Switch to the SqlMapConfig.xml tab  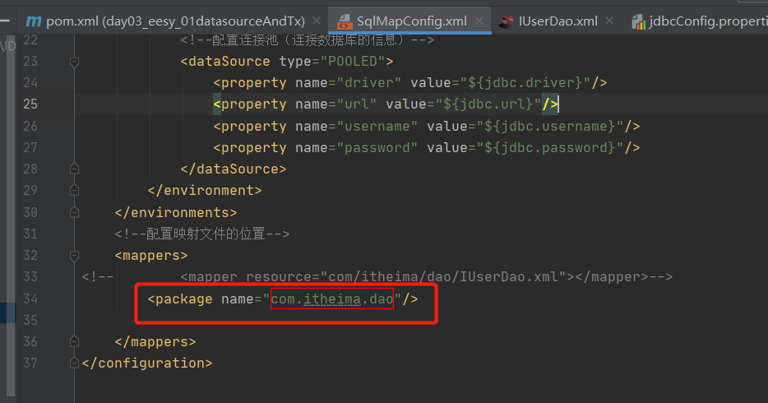[x=411, y=21]
